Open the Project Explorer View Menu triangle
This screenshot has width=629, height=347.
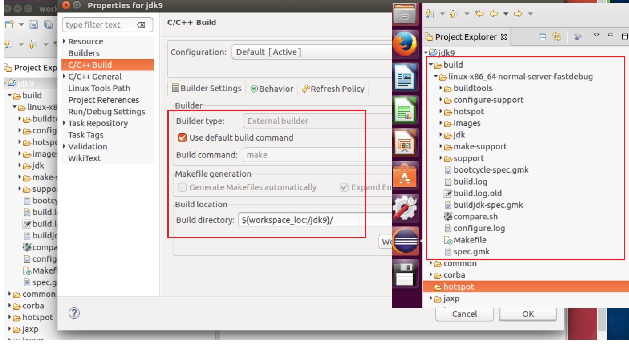click(x=597, y=35)
